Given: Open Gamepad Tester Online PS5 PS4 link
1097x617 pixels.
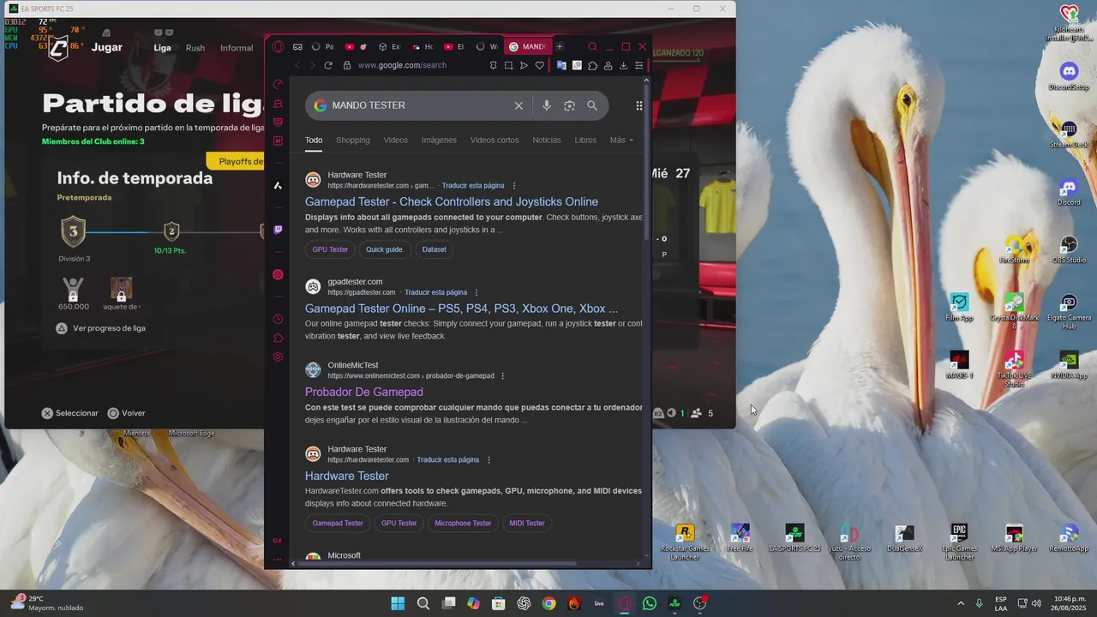Looking at the screenshot, I should point(461,308).
